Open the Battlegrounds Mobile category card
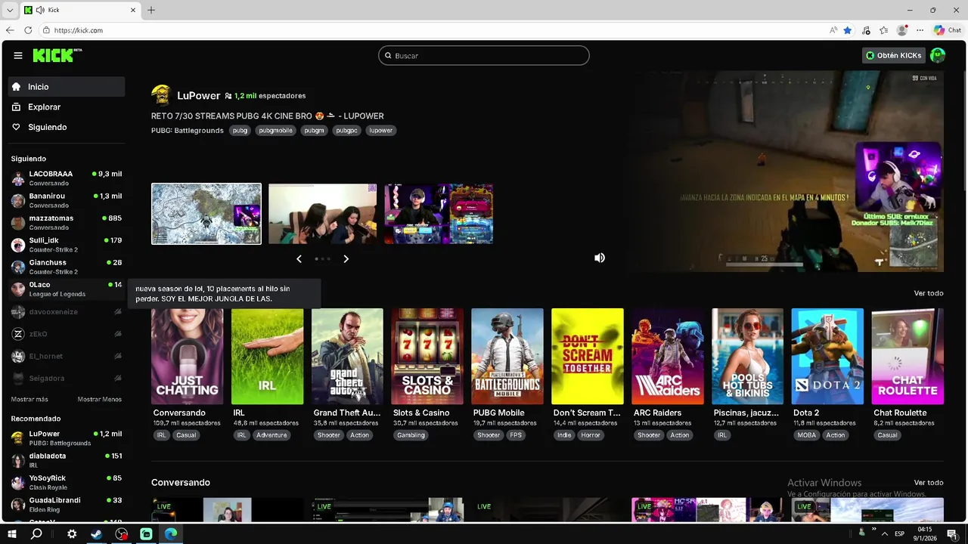The width and height of the screenshot is (968, 544). [x=507, y=356]
